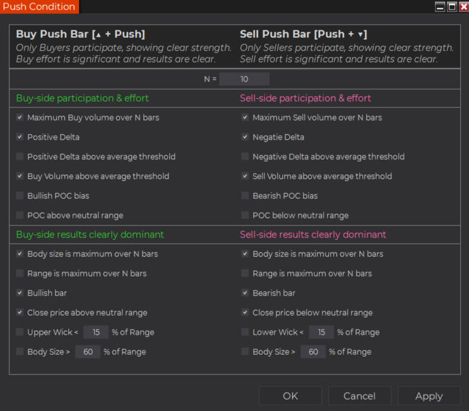Enable Negative Delta above average threshold

click(245, 157)
